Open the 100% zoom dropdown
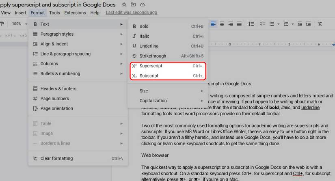Image resolution: width=335 pixels, height=181 pixels. [19, 24]
